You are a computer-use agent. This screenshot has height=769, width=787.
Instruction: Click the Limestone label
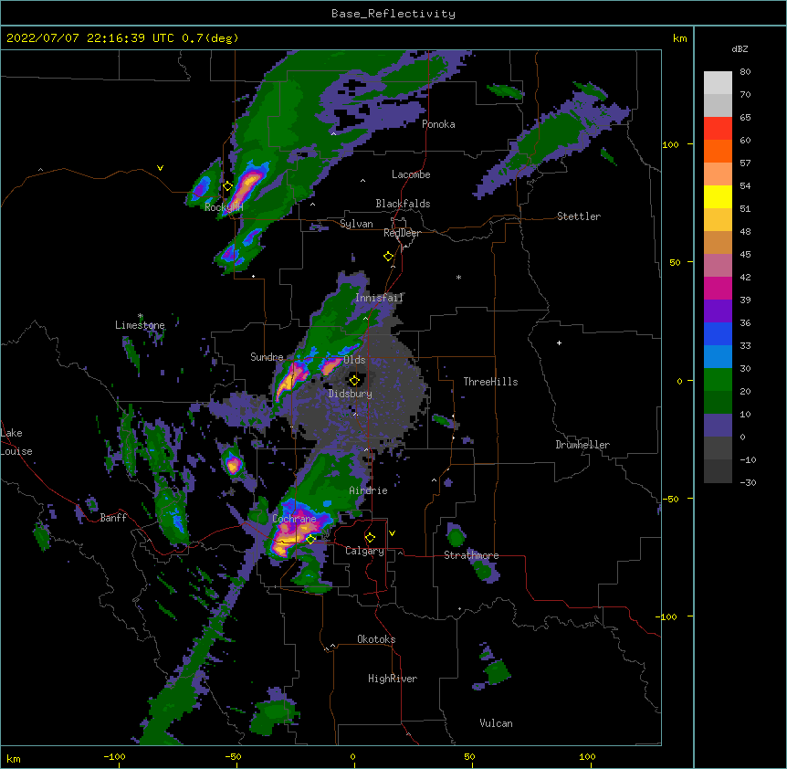pyautogui.click(x=140, y=325)
